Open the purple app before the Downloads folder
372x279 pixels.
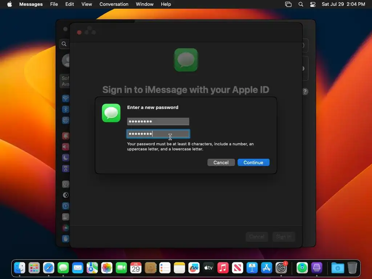317,268
